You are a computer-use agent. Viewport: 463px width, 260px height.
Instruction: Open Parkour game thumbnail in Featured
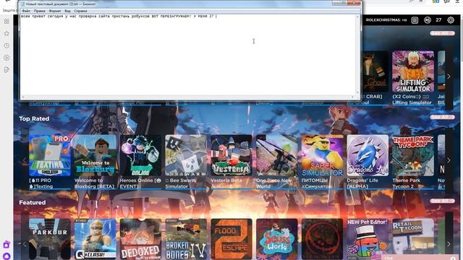50,239
